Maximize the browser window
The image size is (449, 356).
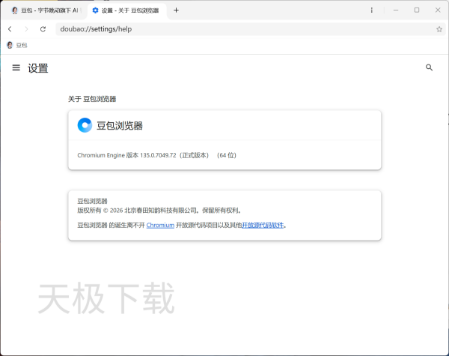pos(416,10)
